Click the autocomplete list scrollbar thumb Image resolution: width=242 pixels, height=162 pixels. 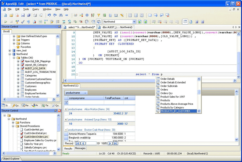tap(199, 92)
